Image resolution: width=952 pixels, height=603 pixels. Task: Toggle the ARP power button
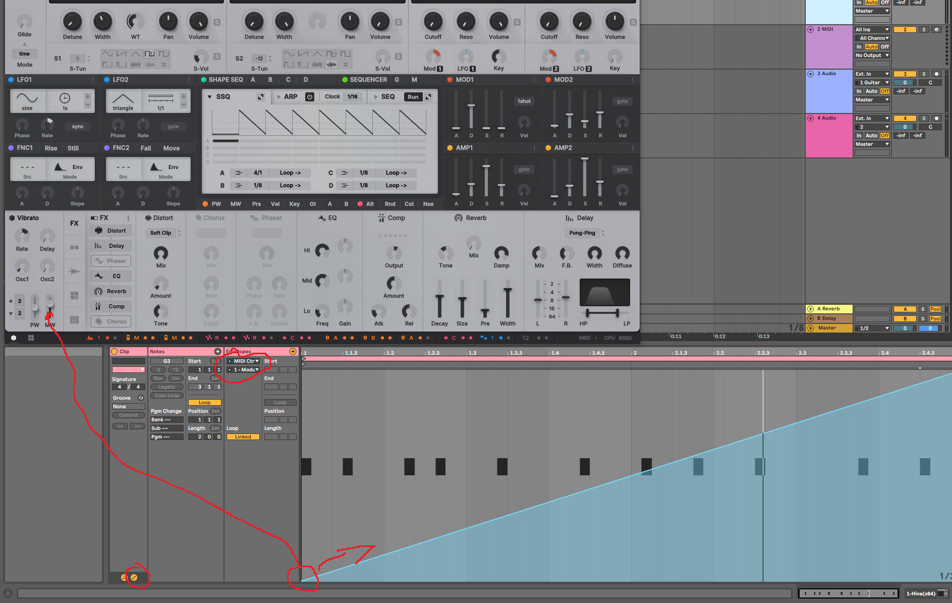pyautogui.click(x=310, y=97)
